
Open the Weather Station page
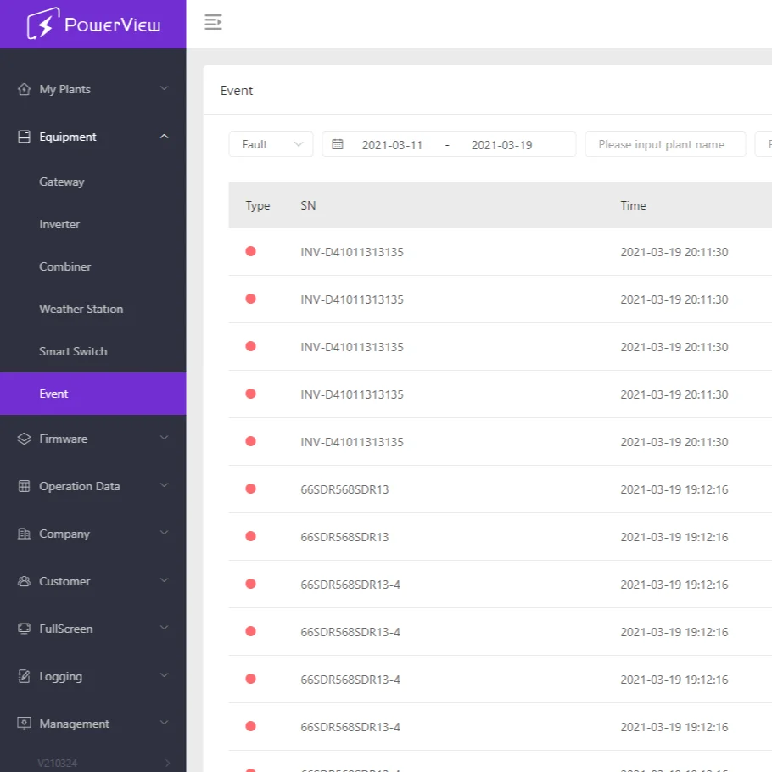(81, 309)
